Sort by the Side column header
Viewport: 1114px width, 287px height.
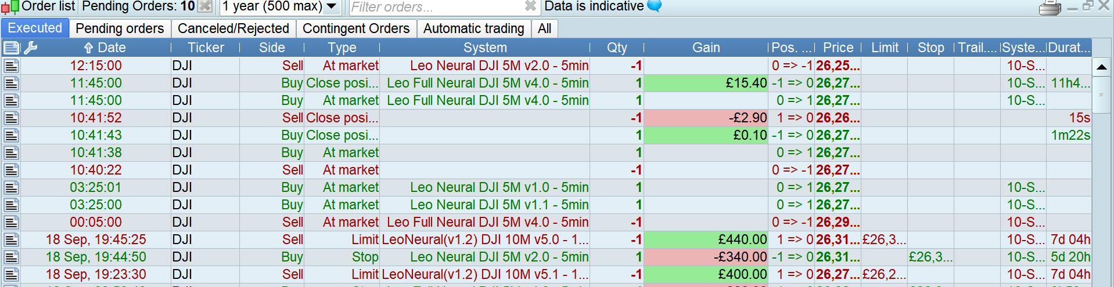[272, 48]
